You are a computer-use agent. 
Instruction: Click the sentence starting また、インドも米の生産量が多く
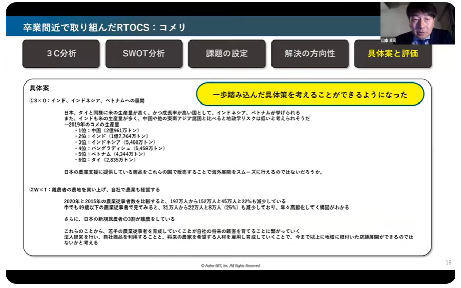click(186, 118)
